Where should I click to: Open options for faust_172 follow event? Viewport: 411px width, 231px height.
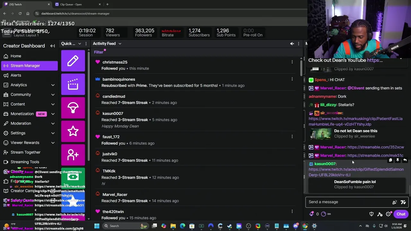pos(292,137)
